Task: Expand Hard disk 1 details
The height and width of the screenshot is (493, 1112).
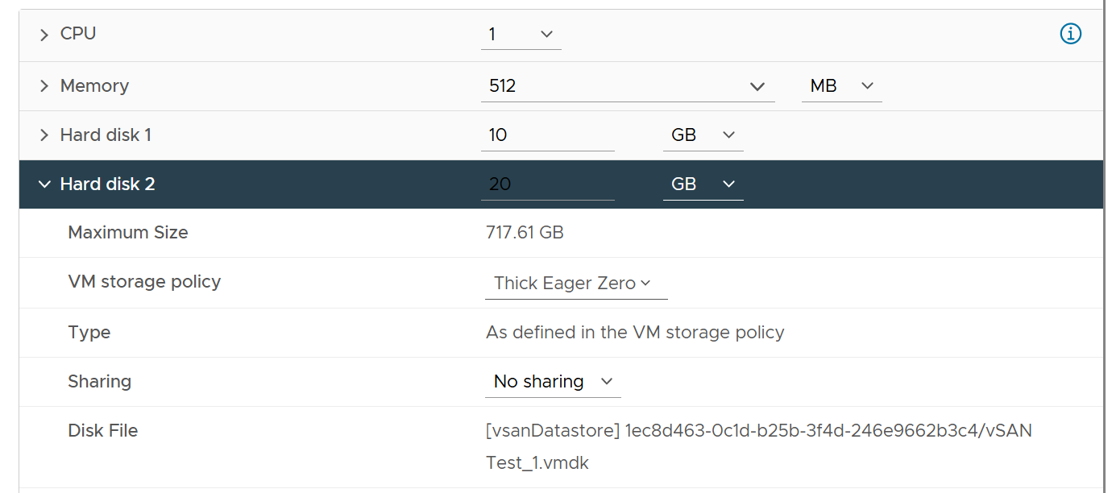Action: 44,135
